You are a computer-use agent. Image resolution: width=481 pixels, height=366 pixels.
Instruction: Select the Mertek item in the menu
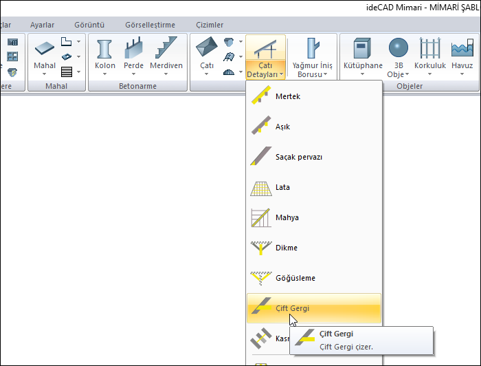287,96
